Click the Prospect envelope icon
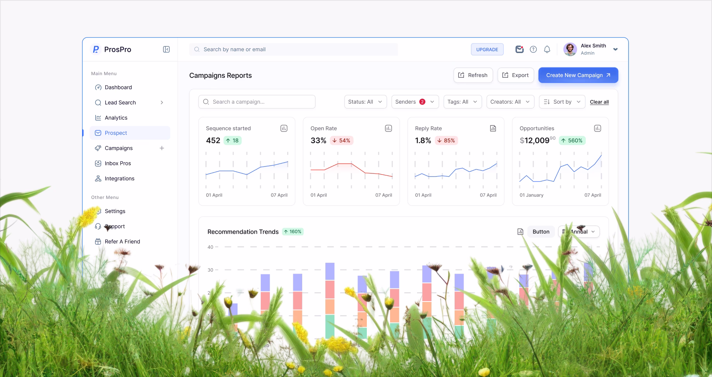712x377 pixels. (98, 133)
